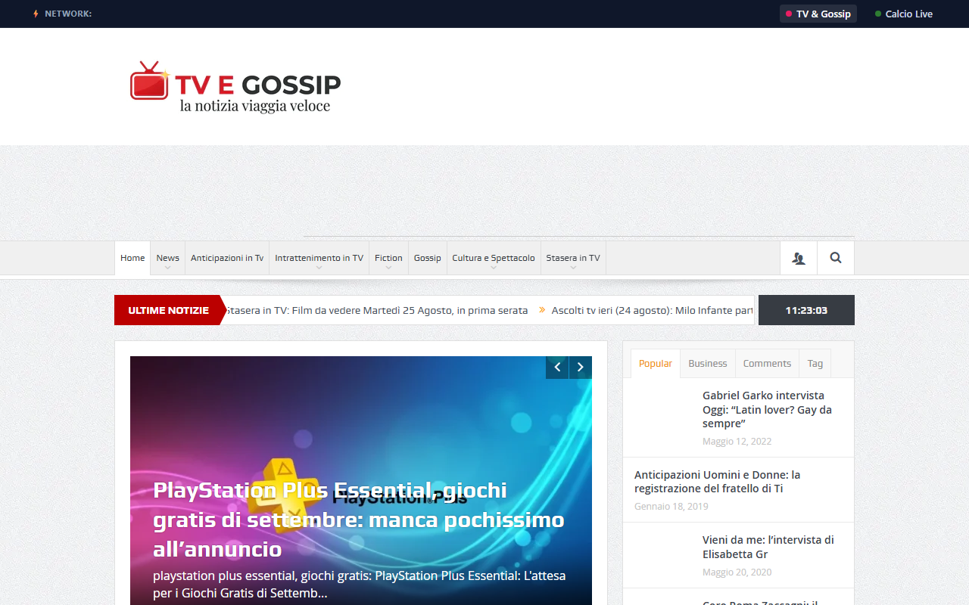
Task: Open PlayStation Plus Essential headline
Action: click(359, 519)
